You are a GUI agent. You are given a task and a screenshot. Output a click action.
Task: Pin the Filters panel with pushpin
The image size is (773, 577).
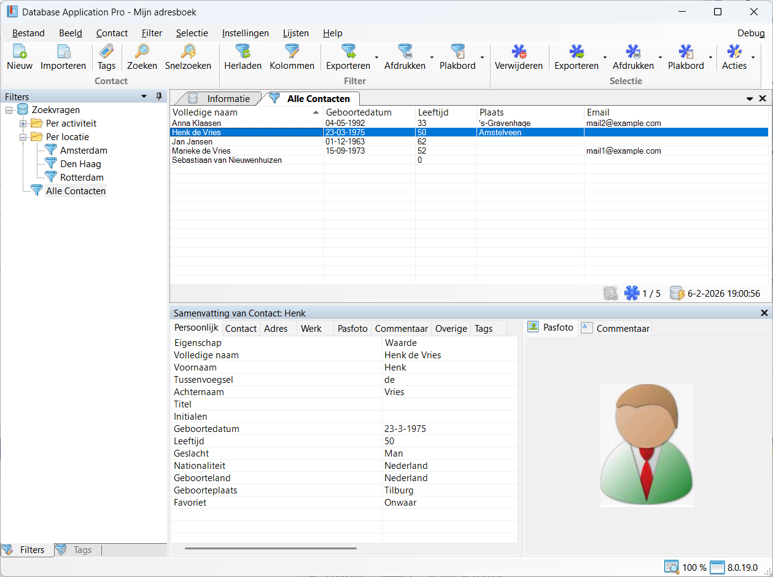click(159, 96)
